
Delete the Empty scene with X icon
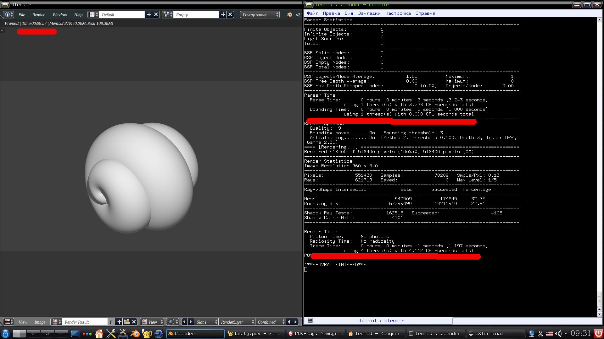[x=230, y=14]
